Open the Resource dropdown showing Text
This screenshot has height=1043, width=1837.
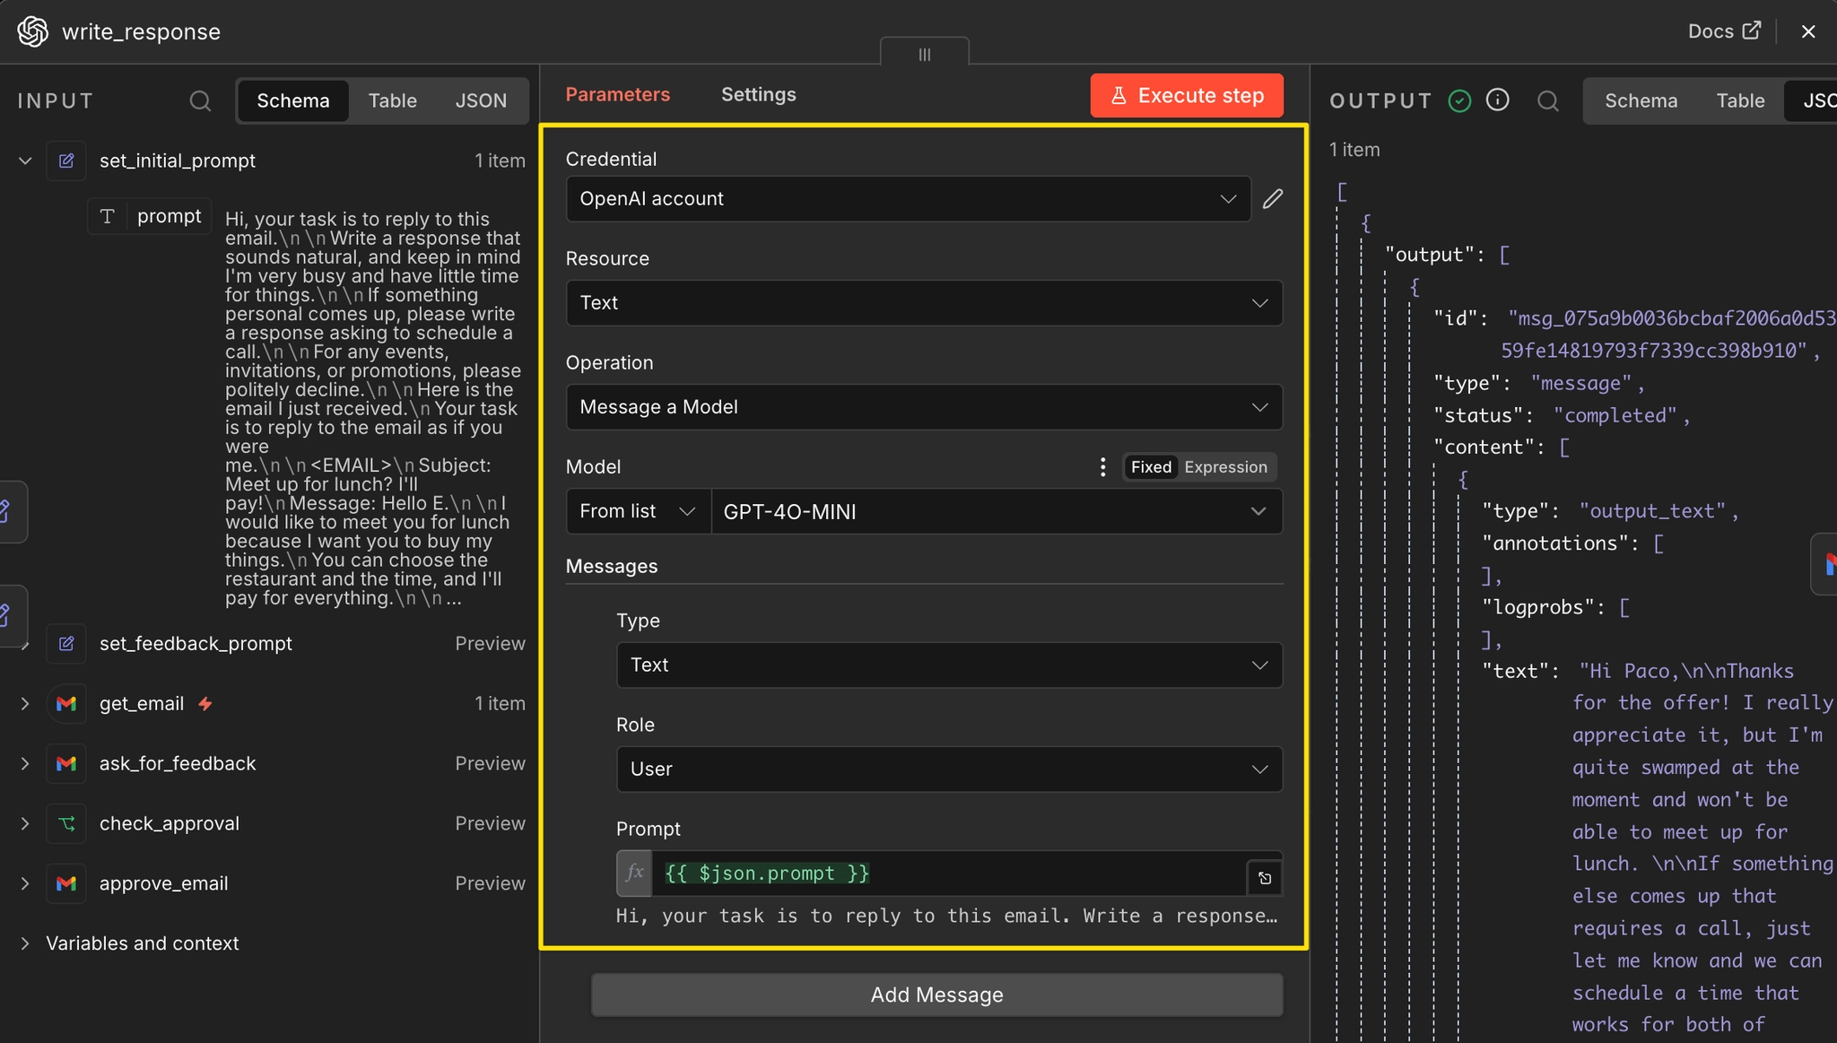924,303
